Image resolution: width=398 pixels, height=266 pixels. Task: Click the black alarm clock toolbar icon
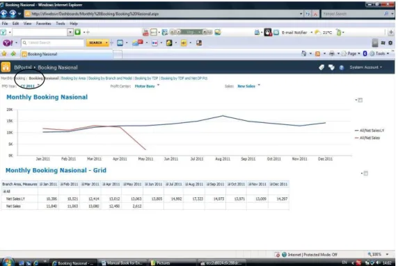(x=268, y=32)
